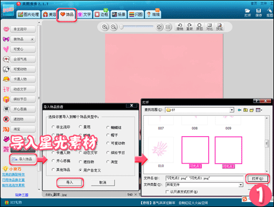
Task: Click the up-folder icon in open dialog
Action: (246, 110)
